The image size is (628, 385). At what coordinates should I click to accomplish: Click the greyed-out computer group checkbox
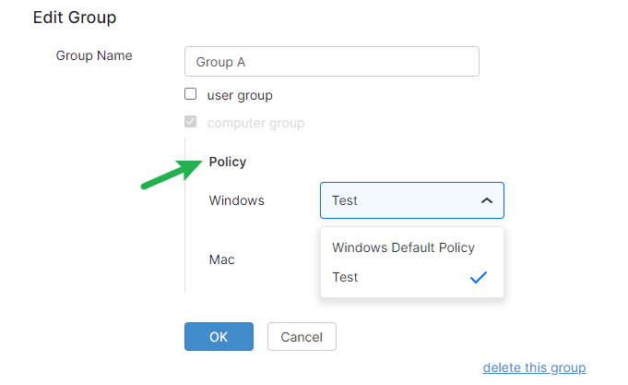(191, 122)
